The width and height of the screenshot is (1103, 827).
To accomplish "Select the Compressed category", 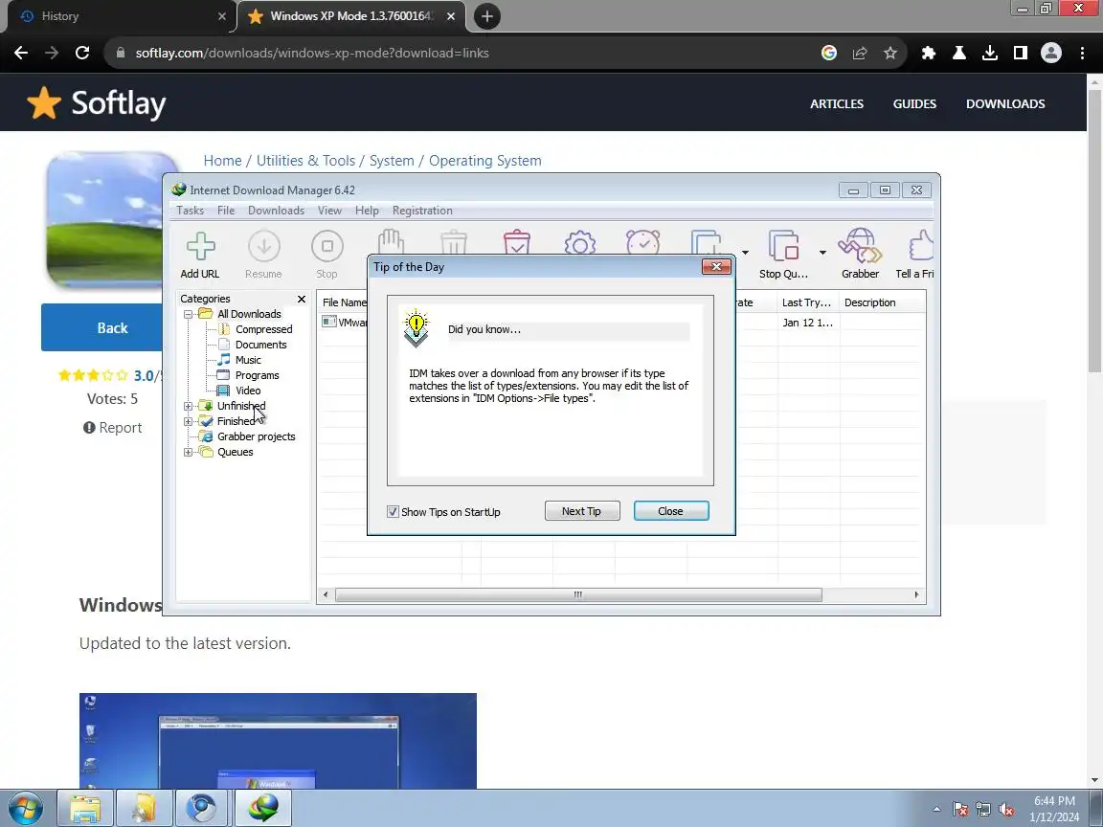I will [x=264, y=329].
